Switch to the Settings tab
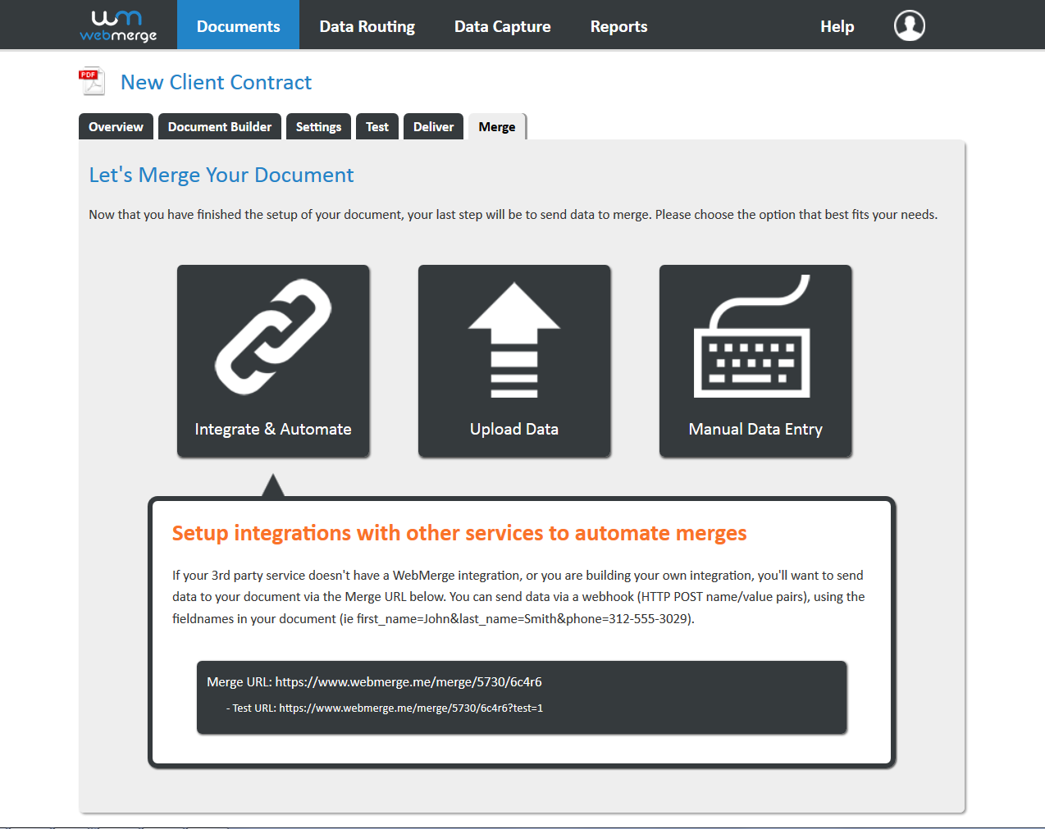Viewport: 1045px width, 829px height. click(x=318, y=126)
